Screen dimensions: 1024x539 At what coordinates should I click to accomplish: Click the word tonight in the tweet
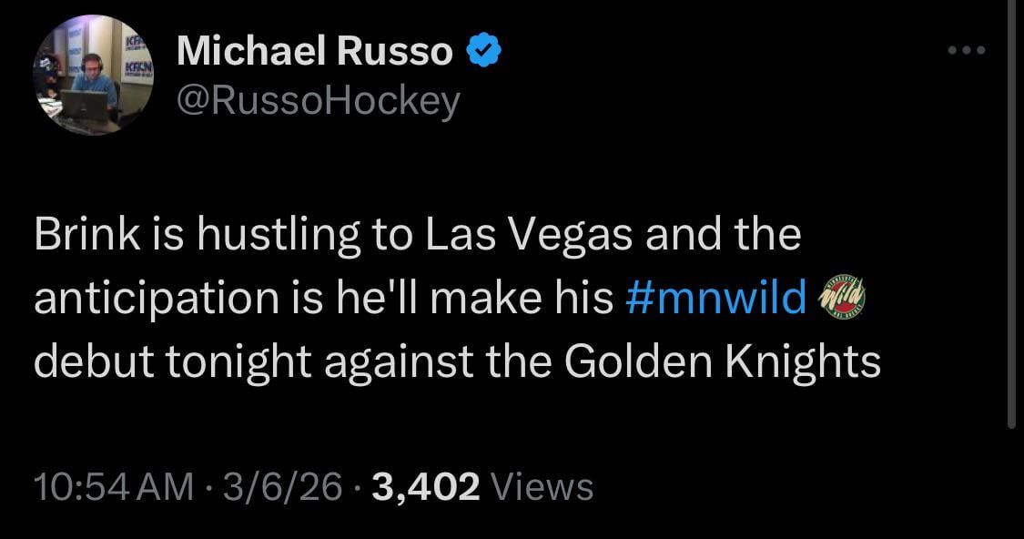pyautogui.click(x=236, y=361)
